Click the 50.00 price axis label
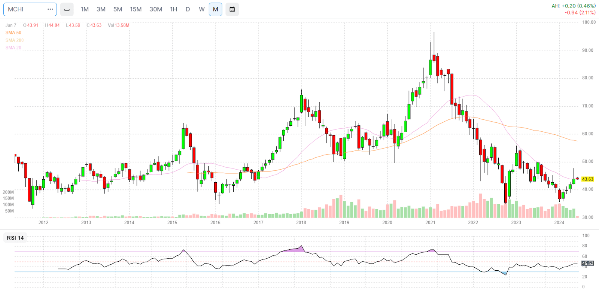 tap(588, 162)
